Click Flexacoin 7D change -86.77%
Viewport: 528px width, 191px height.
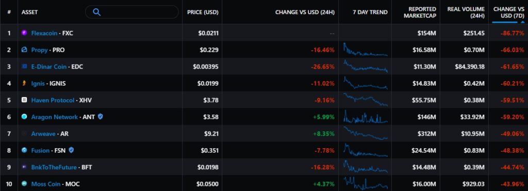(512, 33)
